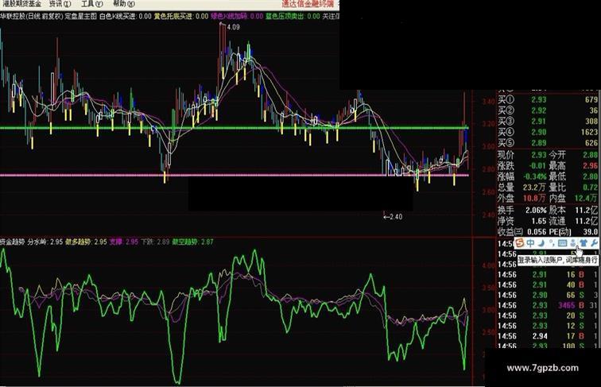
Task: Open the 帮助(H) menu
Action: tap(124, 4)
